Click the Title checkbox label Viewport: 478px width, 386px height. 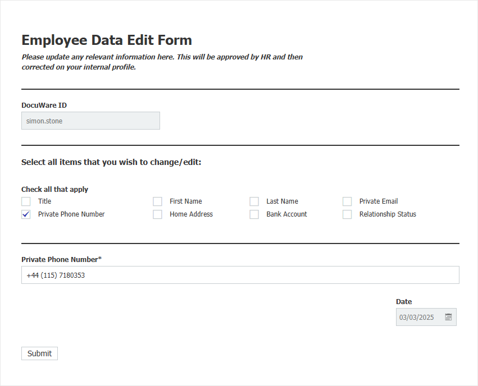pyautogui.click(x=44, y=201)
